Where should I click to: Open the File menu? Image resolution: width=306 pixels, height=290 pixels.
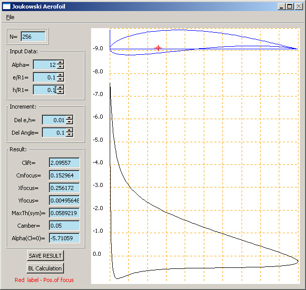[x=10, y=18]
